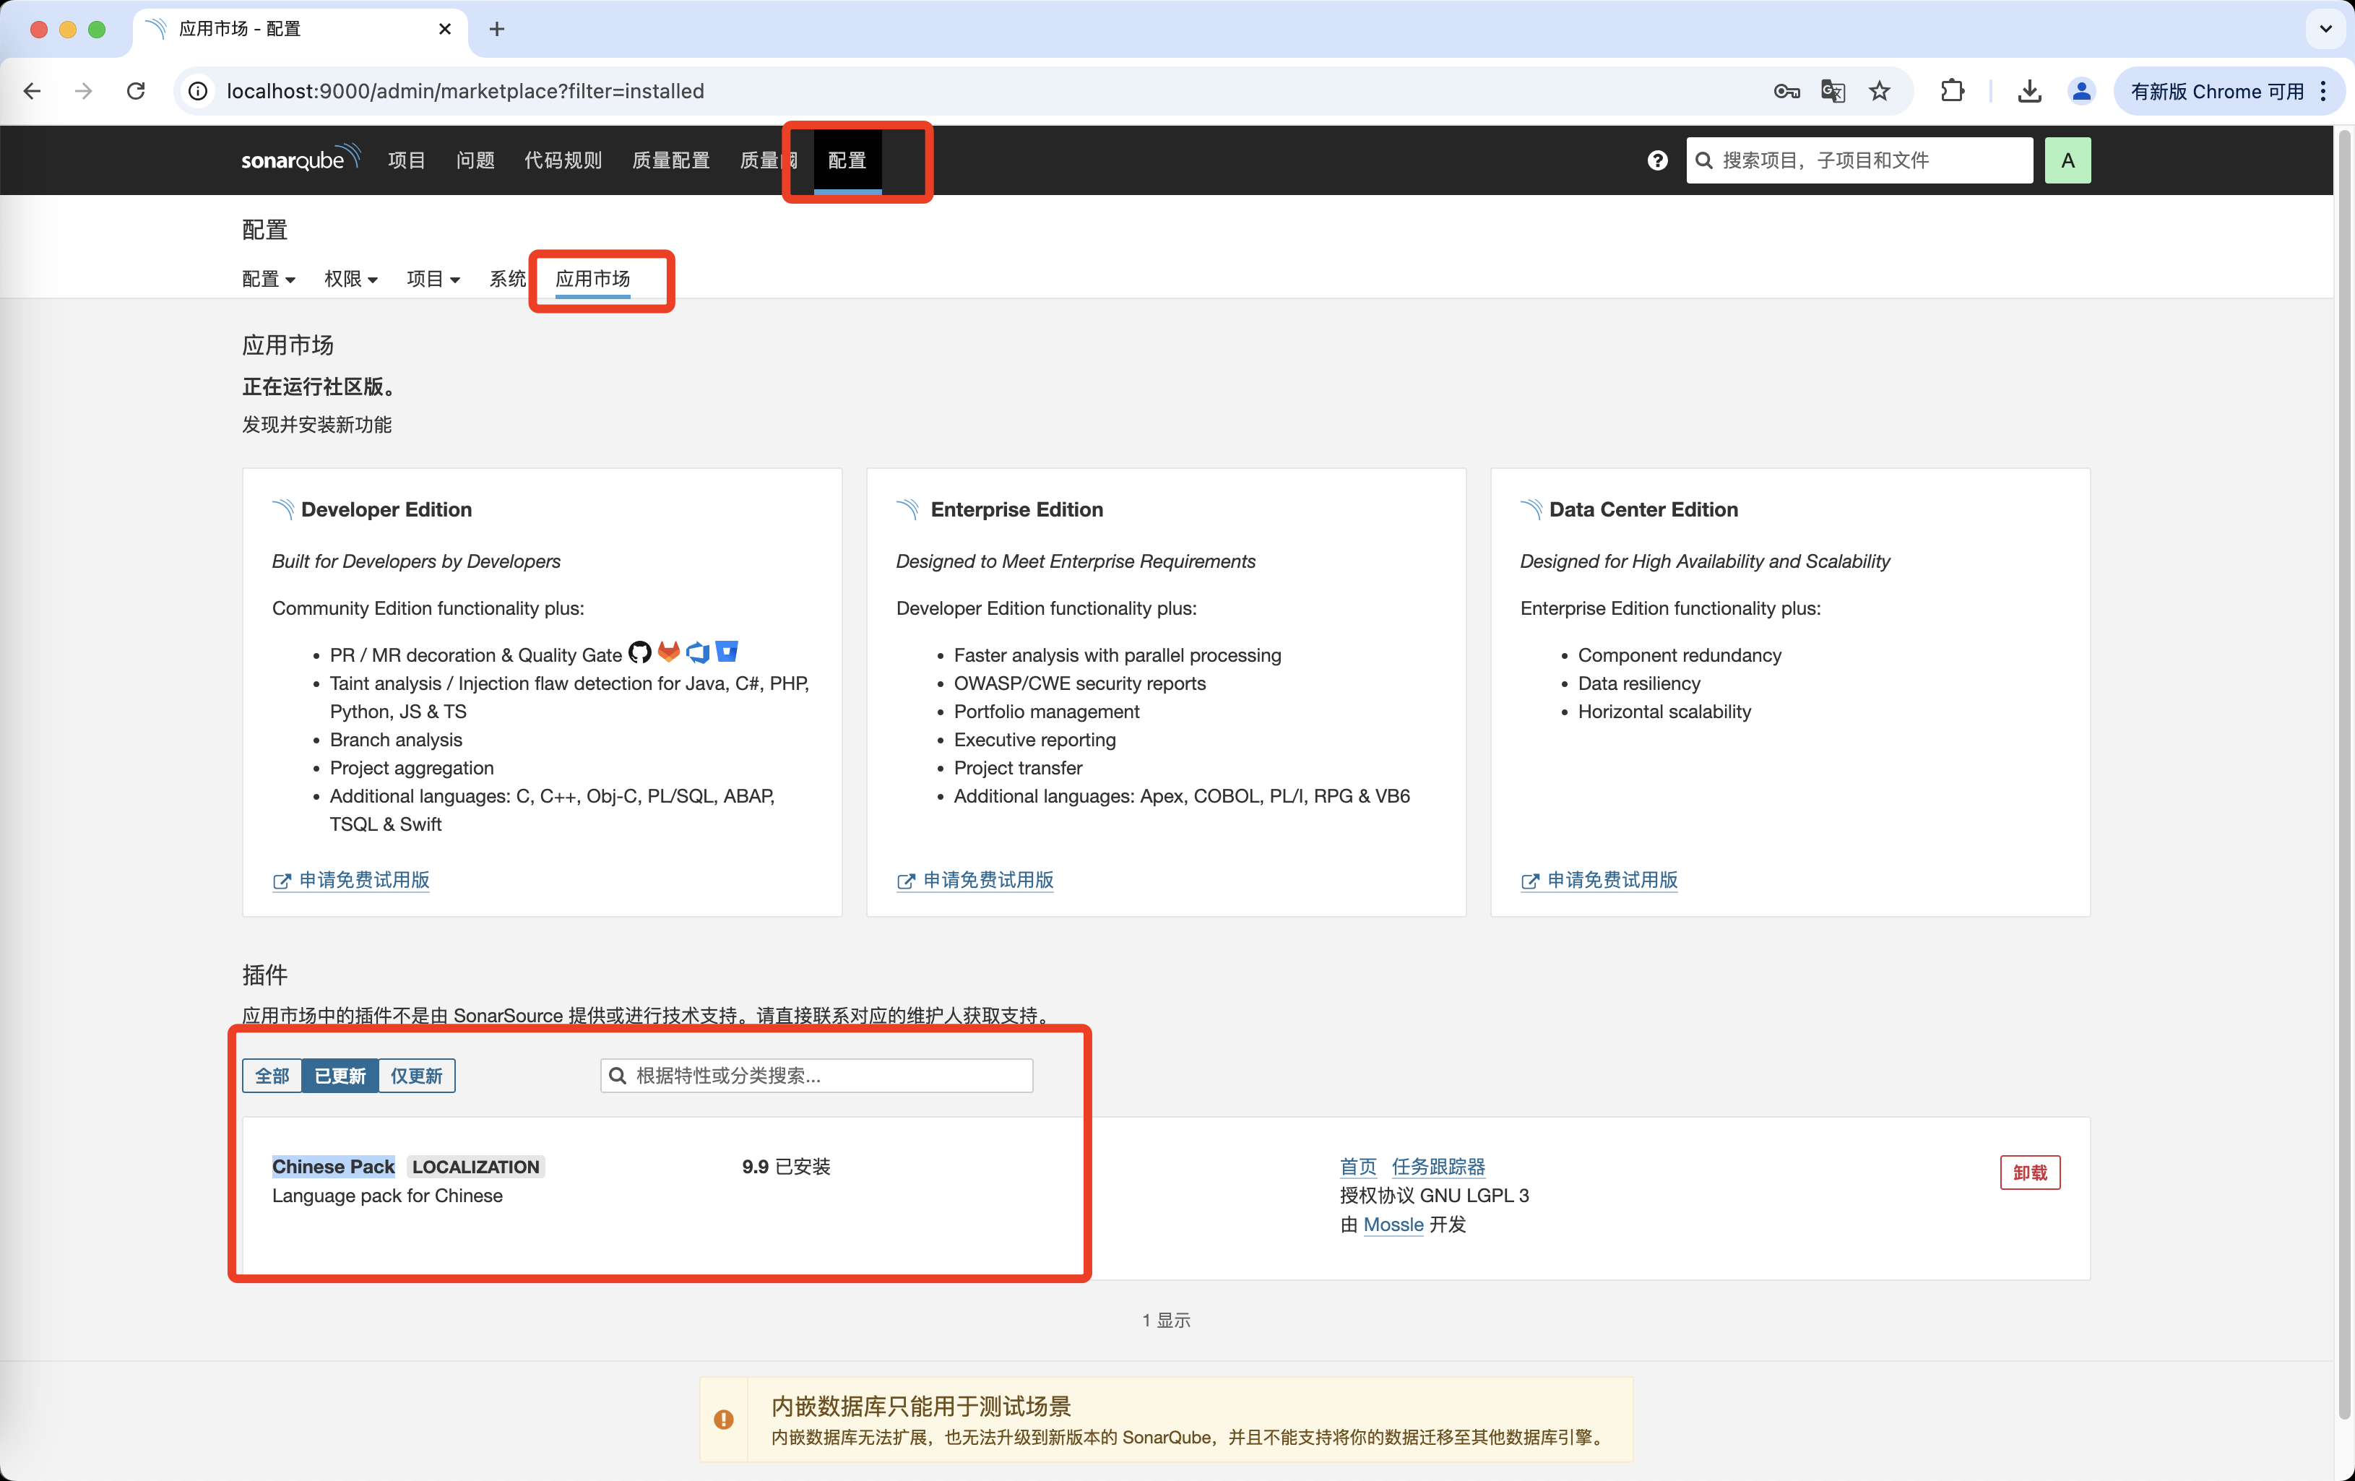Select the 仅更新 plugin filter
2355x1481 pixels.
[x=417, y=1076]
